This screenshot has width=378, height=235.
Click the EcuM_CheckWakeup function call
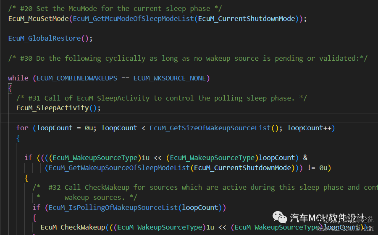[73, 227]
